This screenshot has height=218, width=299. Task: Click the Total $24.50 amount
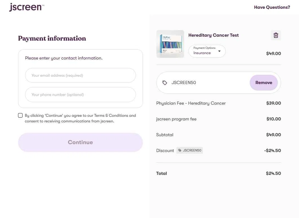273,173
